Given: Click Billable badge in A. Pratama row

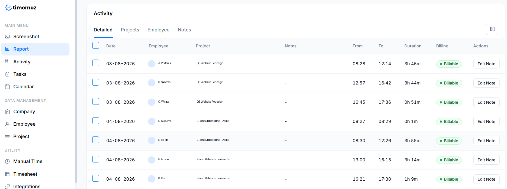Looking at the screenshot, I should (449, 64).
